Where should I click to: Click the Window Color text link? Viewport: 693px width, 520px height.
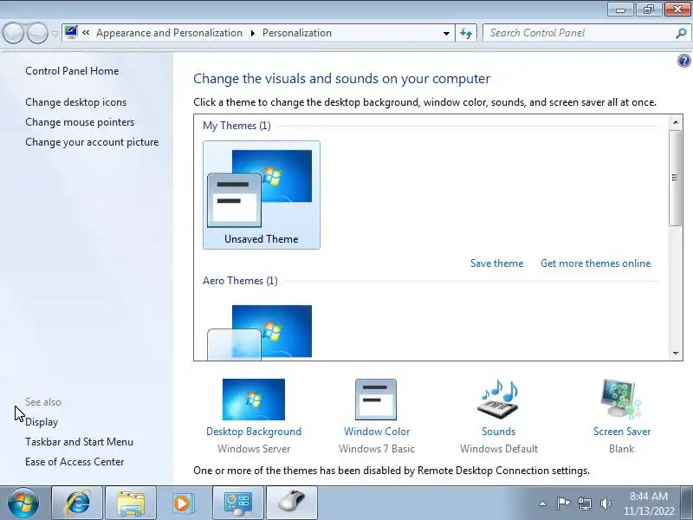[377, 431]
